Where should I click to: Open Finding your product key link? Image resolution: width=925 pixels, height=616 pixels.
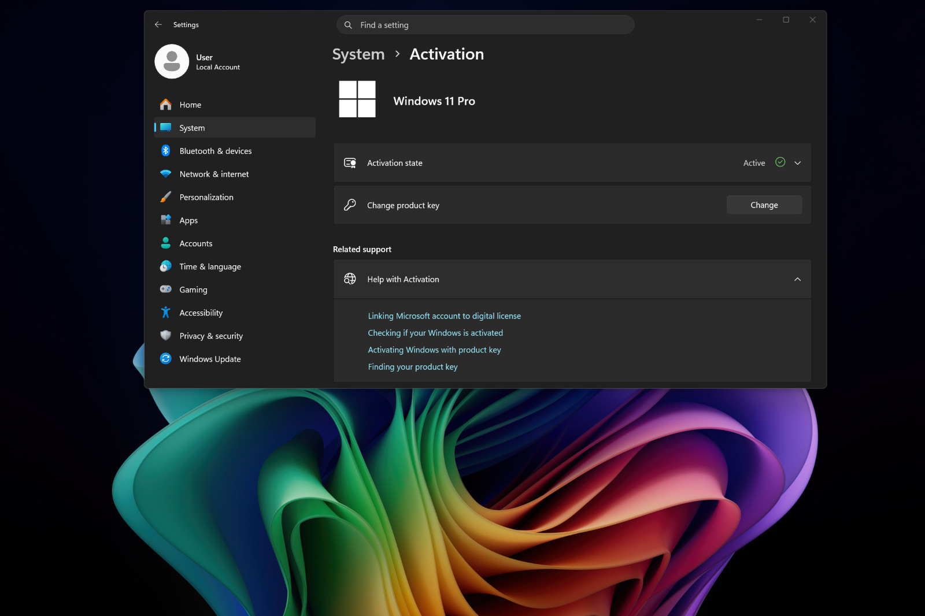[413, 367]
